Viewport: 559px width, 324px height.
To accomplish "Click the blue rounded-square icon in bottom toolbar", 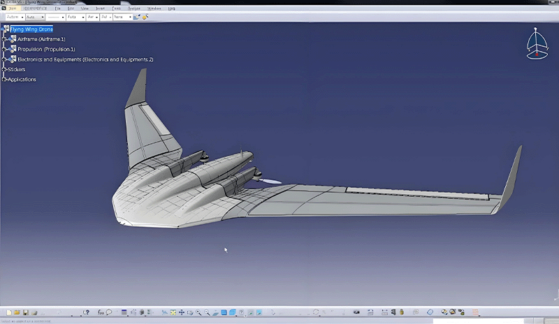I will [x=430, y=312].
